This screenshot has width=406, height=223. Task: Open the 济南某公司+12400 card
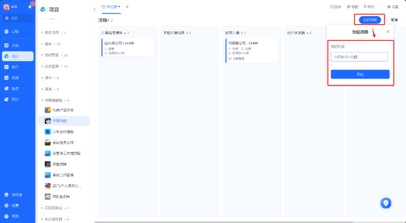click(252, 51)
